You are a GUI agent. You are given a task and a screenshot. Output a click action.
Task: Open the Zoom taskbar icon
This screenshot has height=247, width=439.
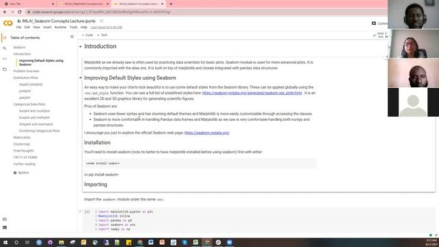(229, 242)
